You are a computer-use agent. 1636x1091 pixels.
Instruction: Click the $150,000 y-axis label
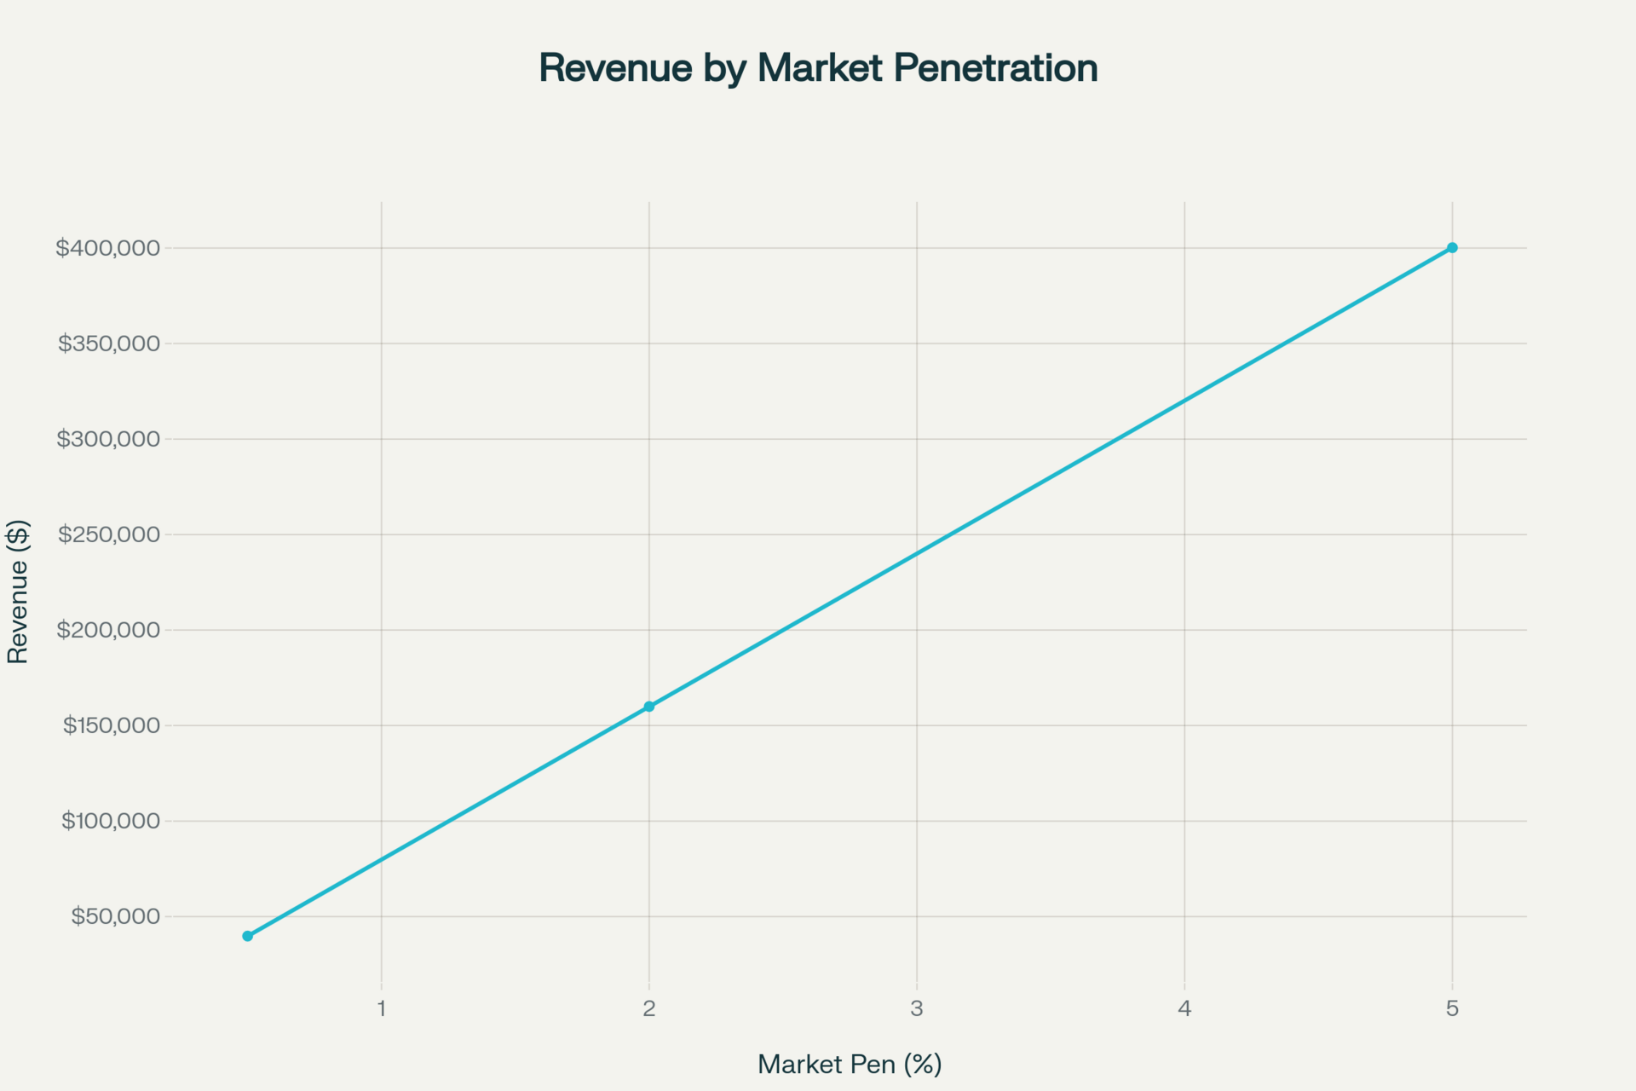coord(112,725)
